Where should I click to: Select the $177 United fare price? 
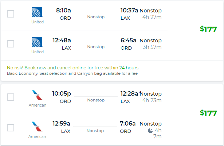pos(208,29)
